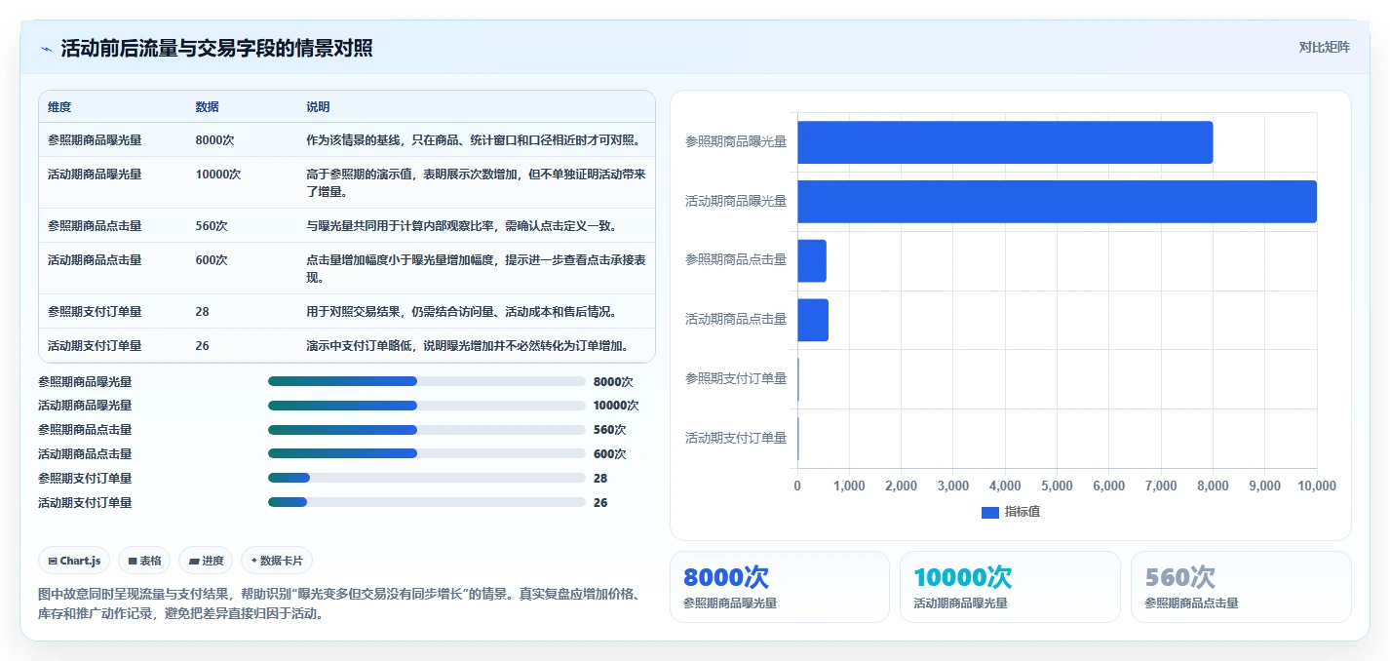The image size is (1390, 661).
Task: Select table cell 10000次
Action: click(x=217, y=175)
